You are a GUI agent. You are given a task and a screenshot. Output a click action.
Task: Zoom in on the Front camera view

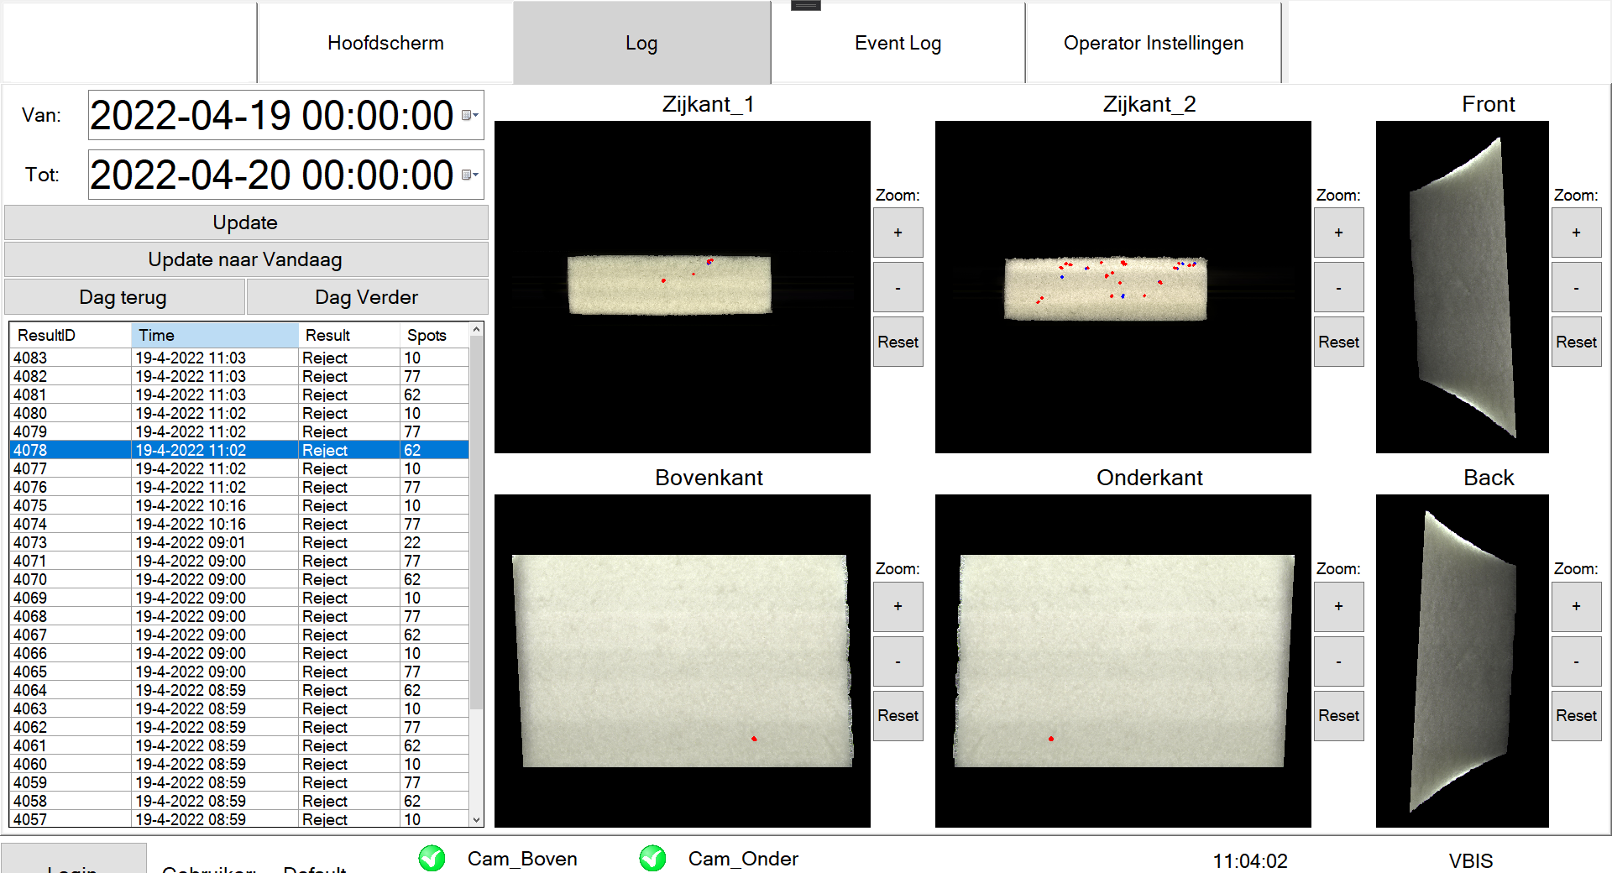[x=1576, y=233]
